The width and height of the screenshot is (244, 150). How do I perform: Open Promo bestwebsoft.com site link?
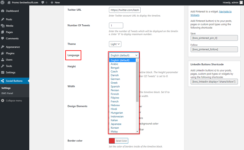[x=25, y=2]
